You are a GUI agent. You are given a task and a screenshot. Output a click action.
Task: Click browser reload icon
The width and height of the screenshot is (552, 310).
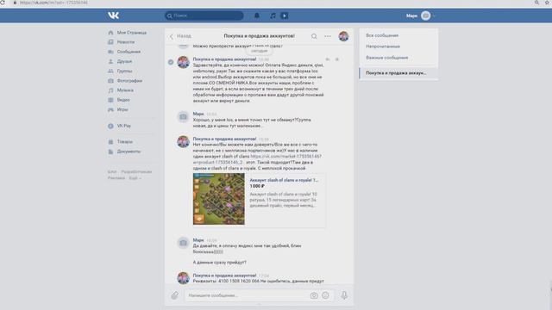pyautogui.click(x=2, y=2)
